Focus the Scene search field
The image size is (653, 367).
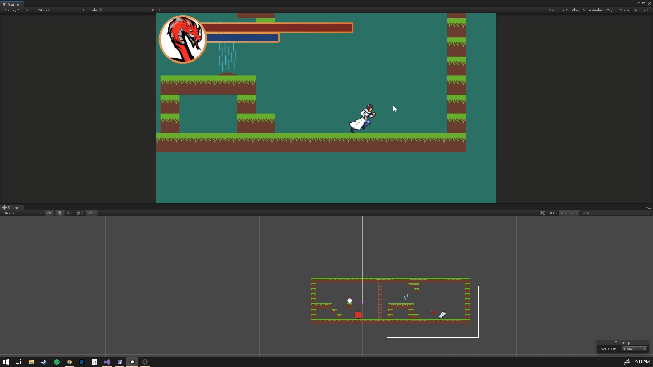(616, 213)
